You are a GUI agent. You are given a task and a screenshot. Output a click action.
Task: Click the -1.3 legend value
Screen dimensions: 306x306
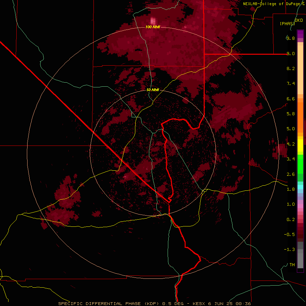pyautogui.click(x=289, y=250)
